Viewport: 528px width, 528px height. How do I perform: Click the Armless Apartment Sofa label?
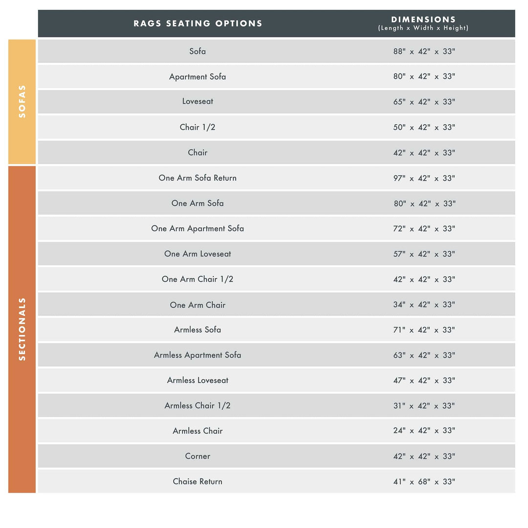coord(198,355)
